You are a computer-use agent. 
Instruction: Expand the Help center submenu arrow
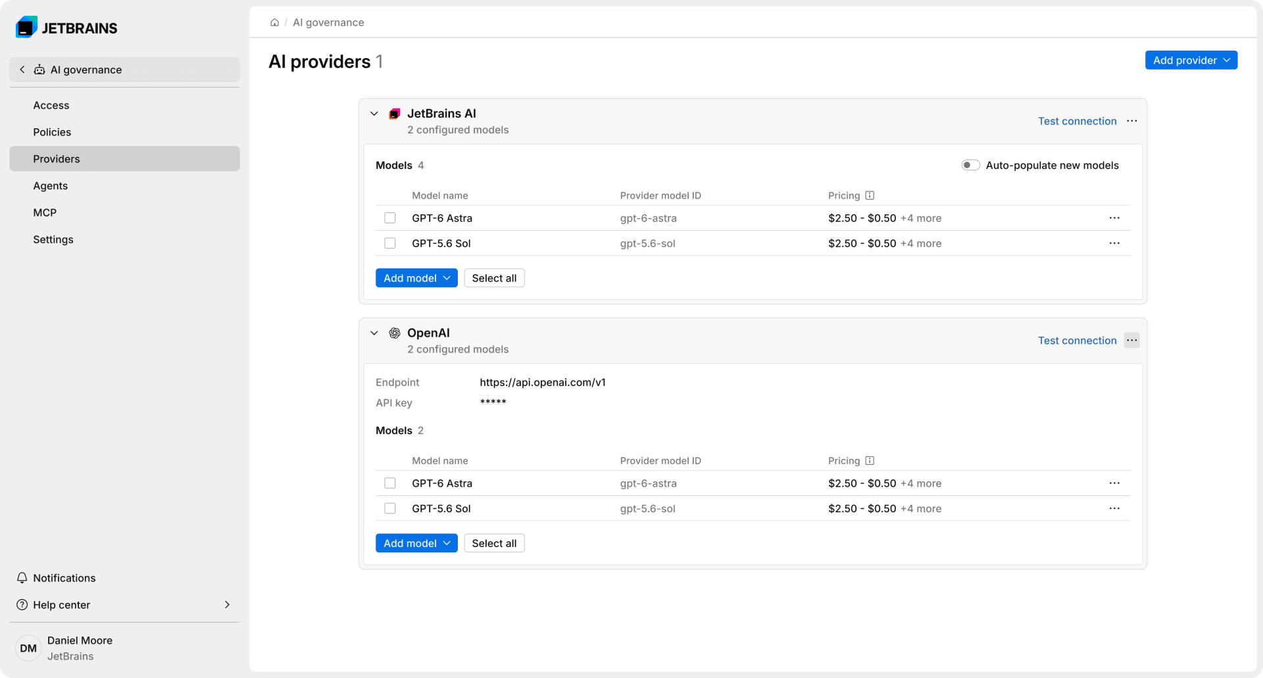click(227, 604)
